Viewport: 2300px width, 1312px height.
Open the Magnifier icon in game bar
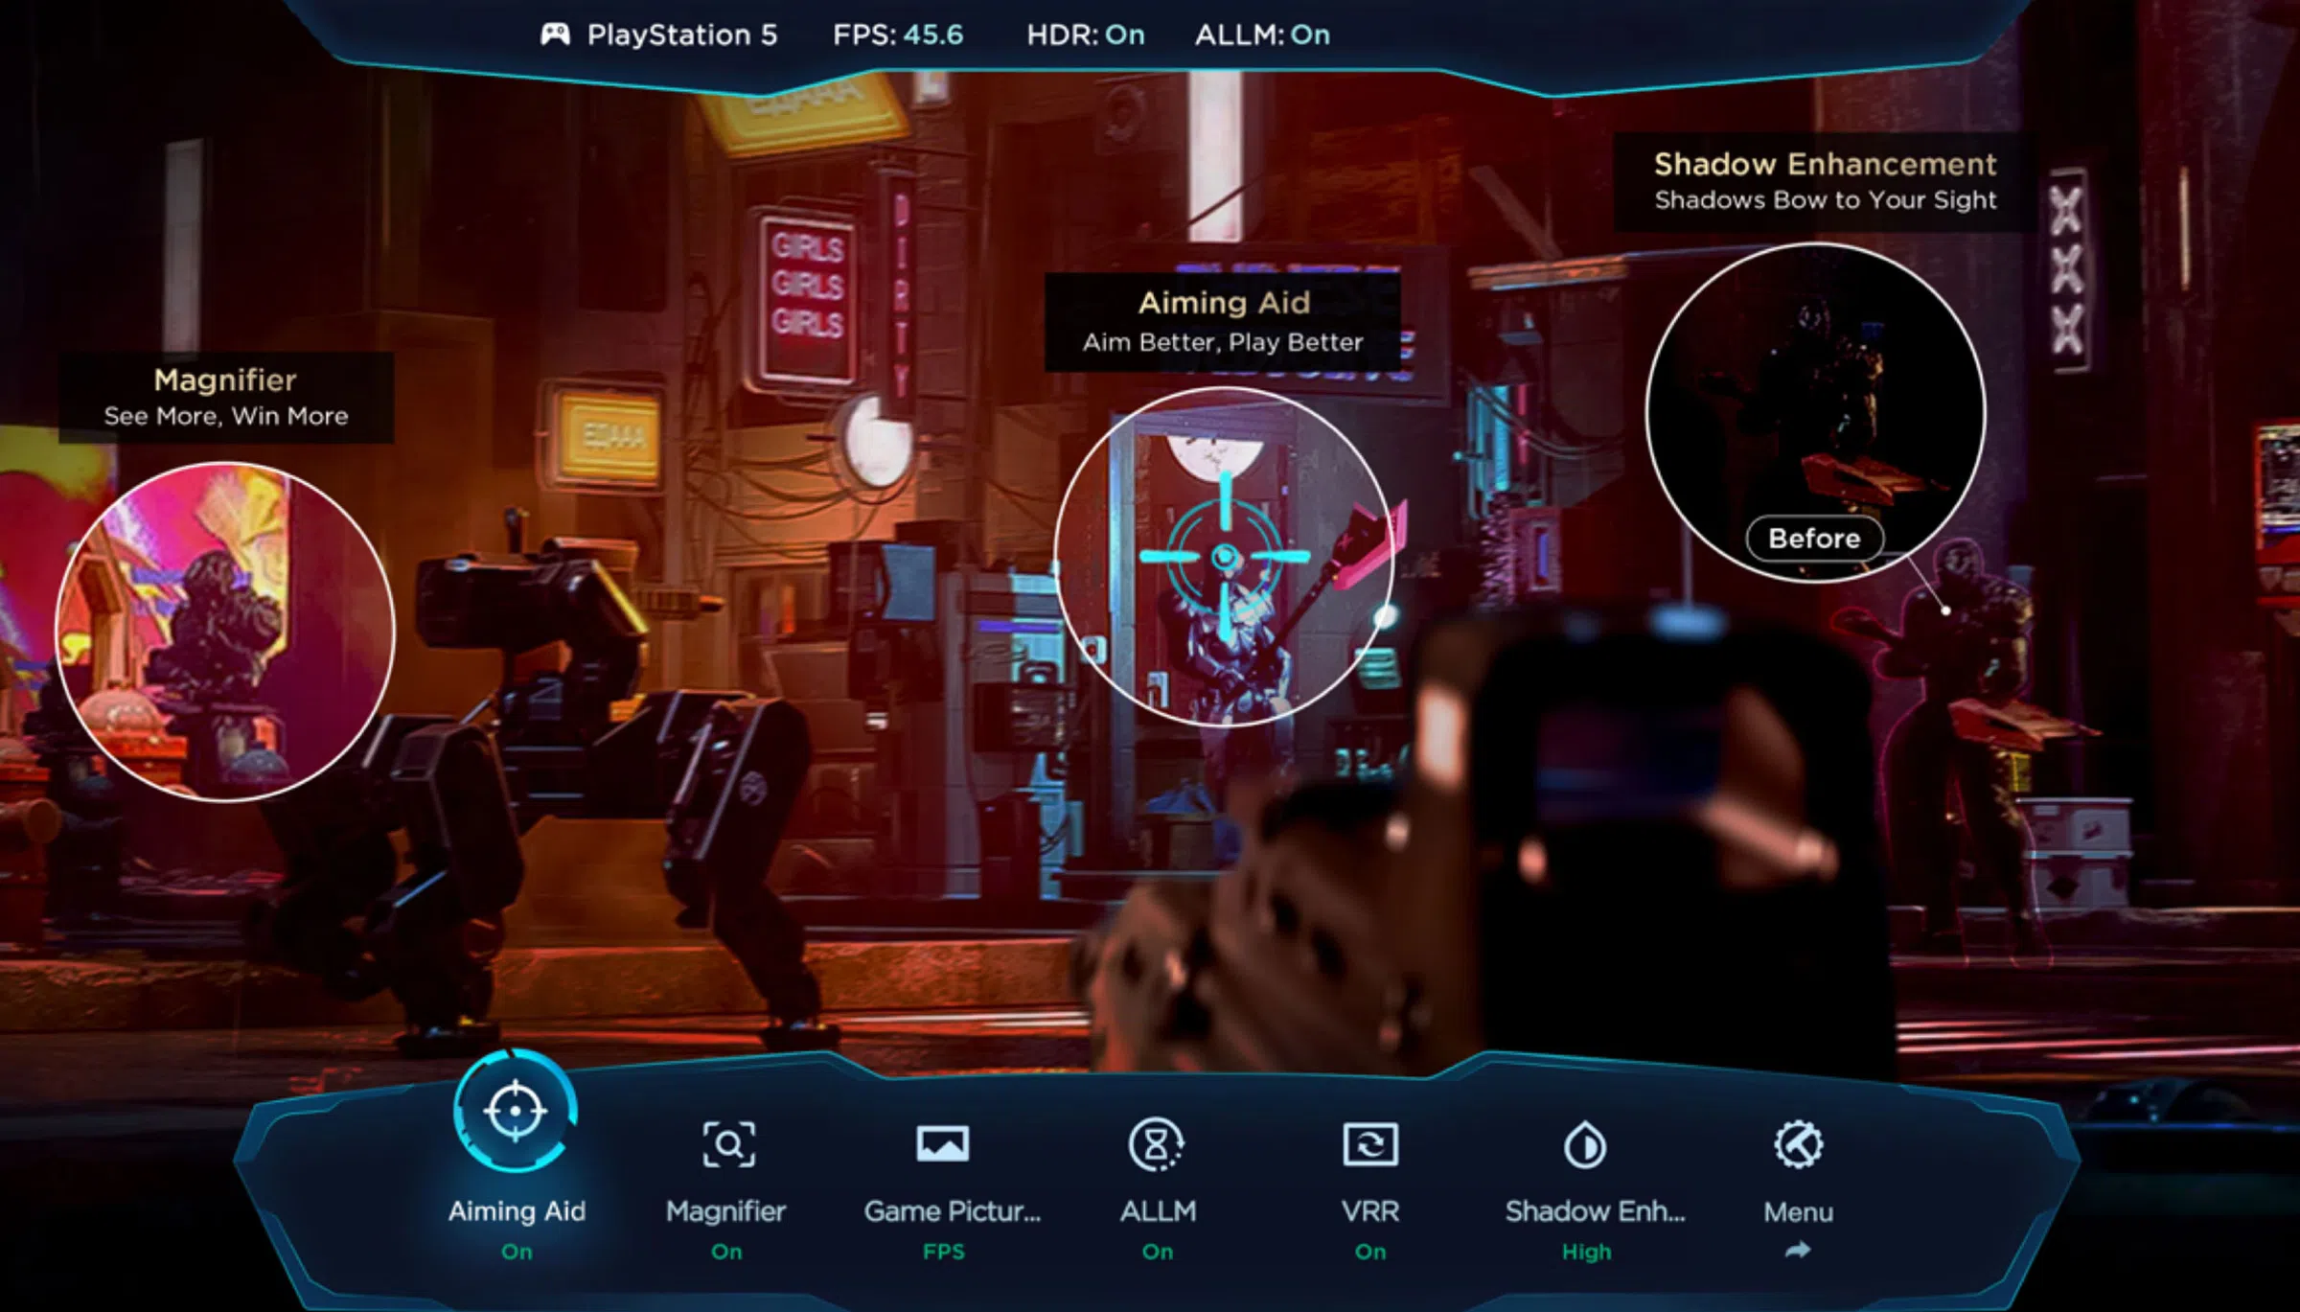[728, 1144]
